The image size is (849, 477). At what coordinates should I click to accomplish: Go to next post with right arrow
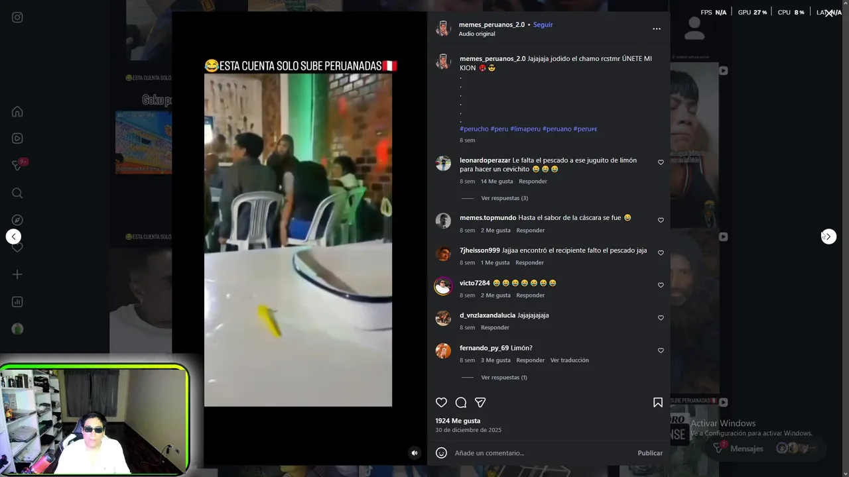pos(828,237)
